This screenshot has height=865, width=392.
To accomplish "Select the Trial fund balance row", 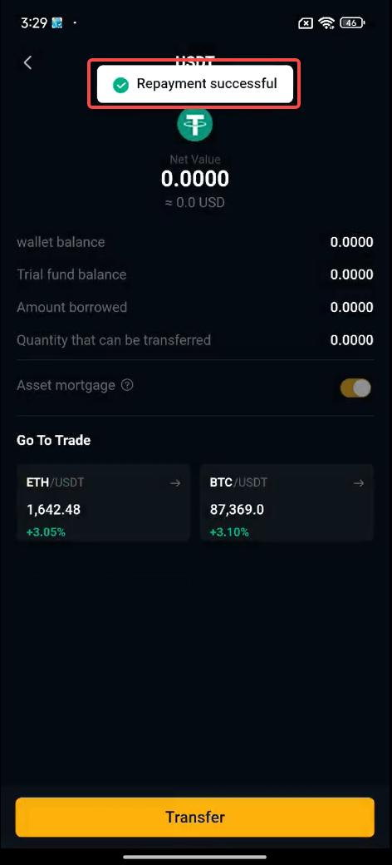I will (195, 274).
